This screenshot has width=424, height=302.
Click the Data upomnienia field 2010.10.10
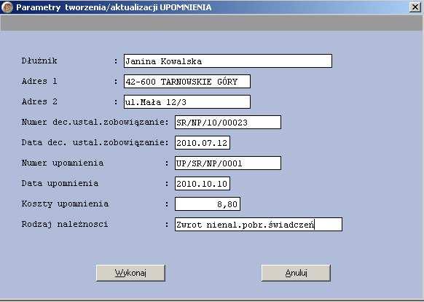pyautogui.click(x=203, y=184)
